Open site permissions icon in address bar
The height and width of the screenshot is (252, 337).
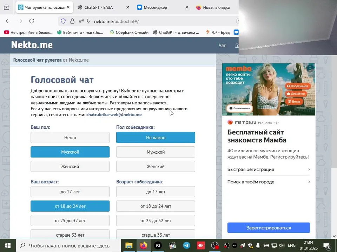(81, 21)
